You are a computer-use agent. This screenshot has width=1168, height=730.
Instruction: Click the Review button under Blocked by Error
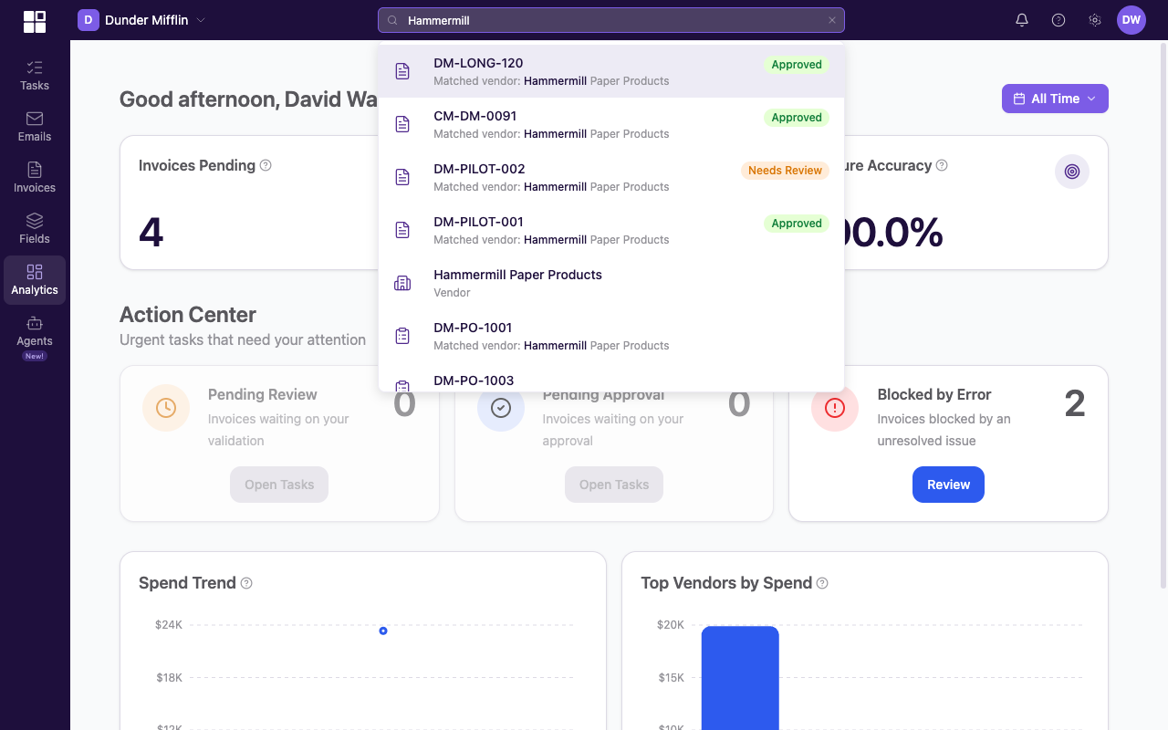pos(948,485)
